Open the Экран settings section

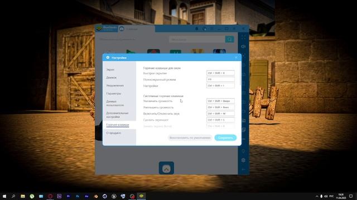tap(110, 69)
